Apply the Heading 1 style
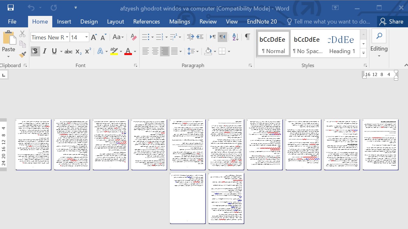Screen dimensions: 408x229 click(x=342, y=44)
